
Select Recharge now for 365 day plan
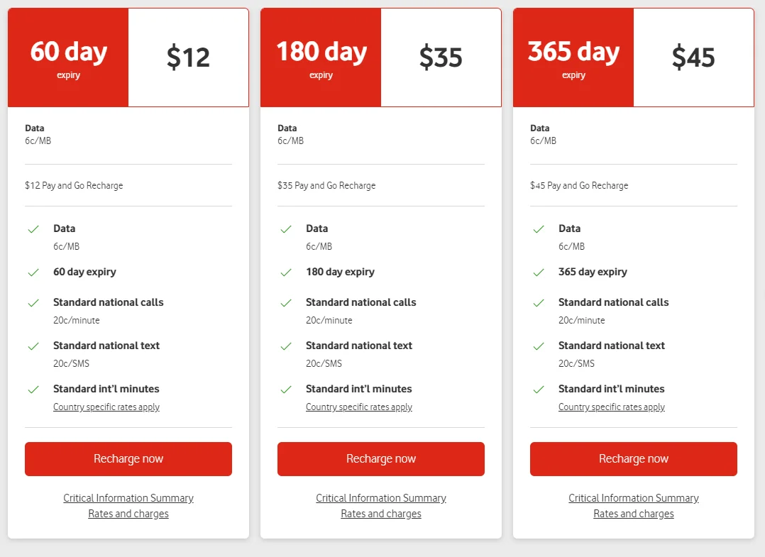[634, 459]
